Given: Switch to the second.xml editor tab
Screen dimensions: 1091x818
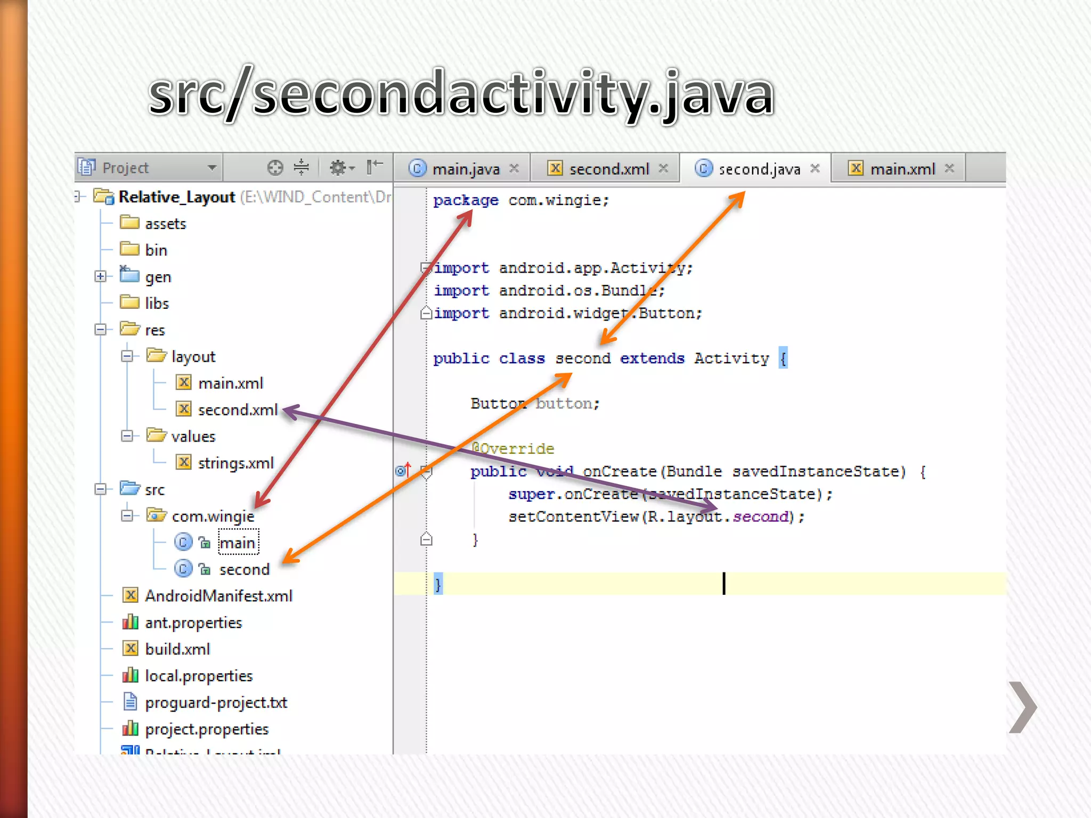Looking at the screenshot, I should pos(608,169).
